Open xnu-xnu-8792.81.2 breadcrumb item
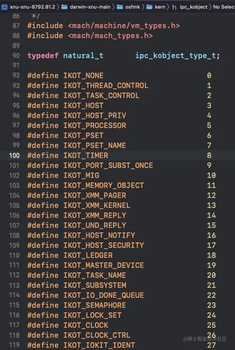The width and height of the screenshot is (235, 350). (32, 7)
